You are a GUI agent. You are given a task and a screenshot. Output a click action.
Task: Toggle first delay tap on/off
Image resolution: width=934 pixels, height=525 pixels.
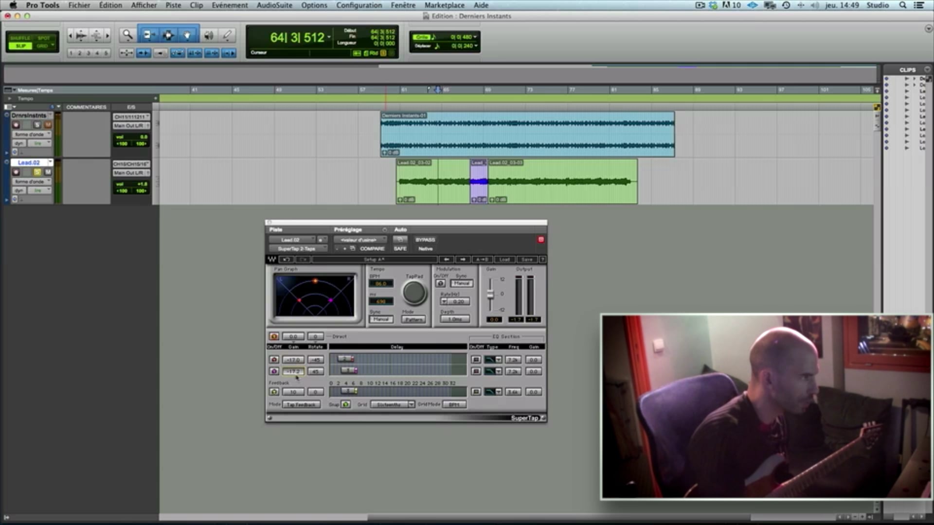274,360
